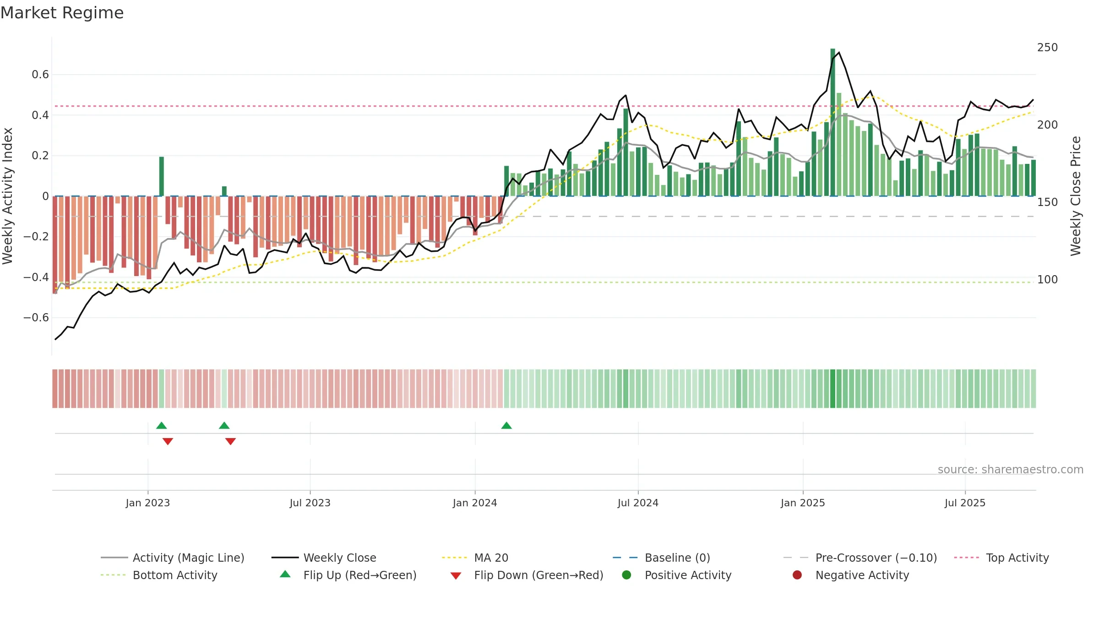Click the Positive Activity green circle icon
This screenshot has width=1099, height=618.
(626, 575)
